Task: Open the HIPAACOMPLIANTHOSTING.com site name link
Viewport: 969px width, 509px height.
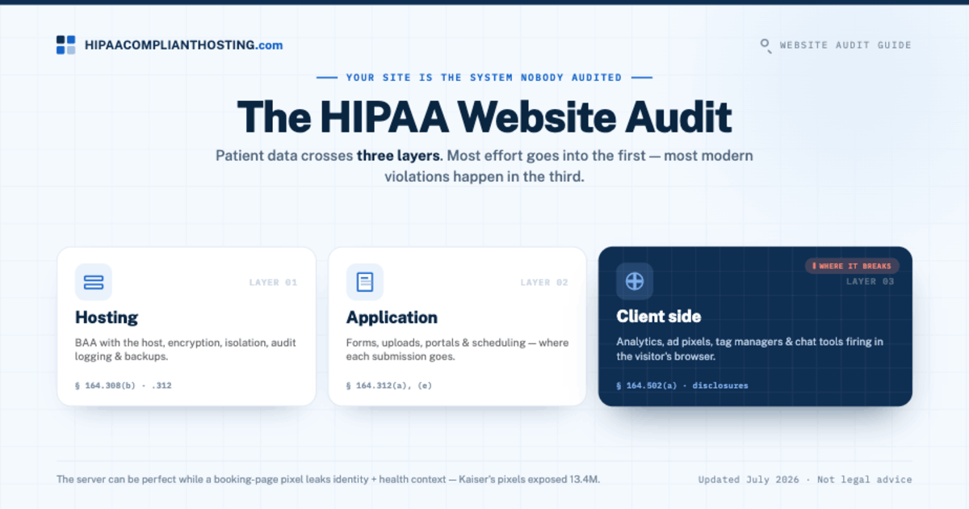Action: pyautogui.click(x=183, y=45)
